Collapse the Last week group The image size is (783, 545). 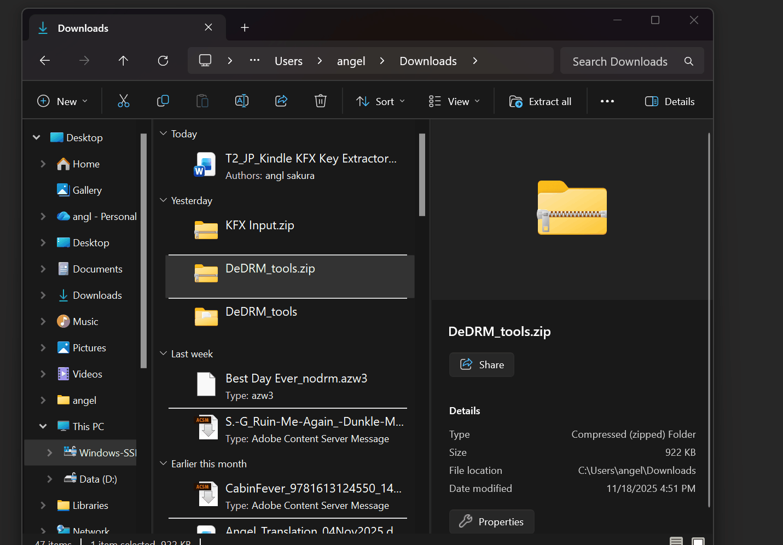pos(163,353)
